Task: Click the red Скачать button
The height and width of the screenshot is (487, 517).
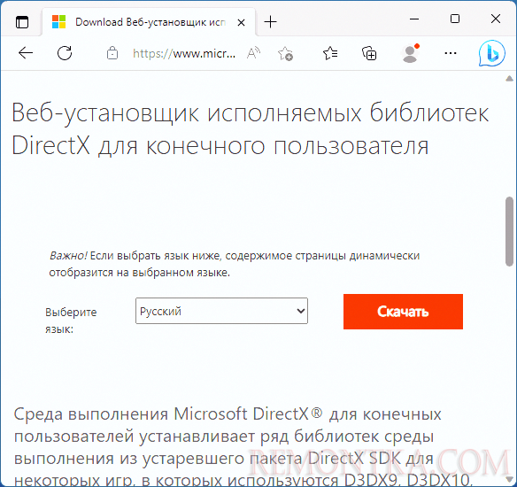Action: 403,312
